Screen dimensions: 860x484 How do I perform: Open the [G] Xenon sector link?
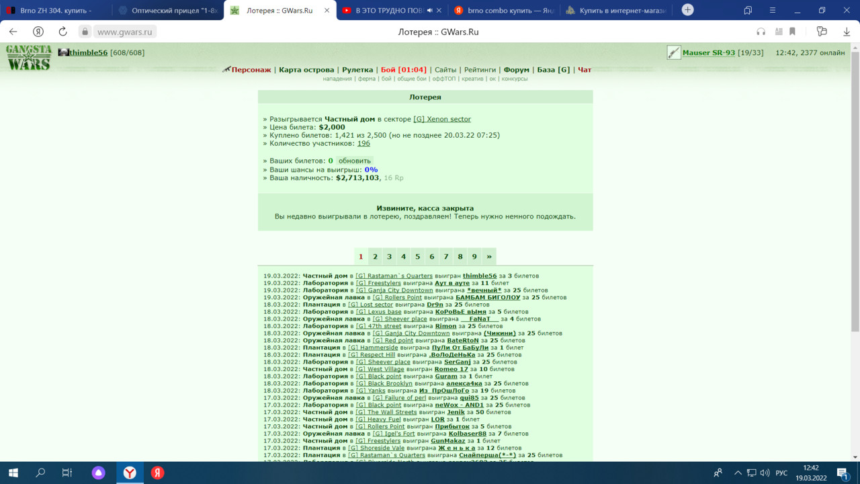pos(442,119)
